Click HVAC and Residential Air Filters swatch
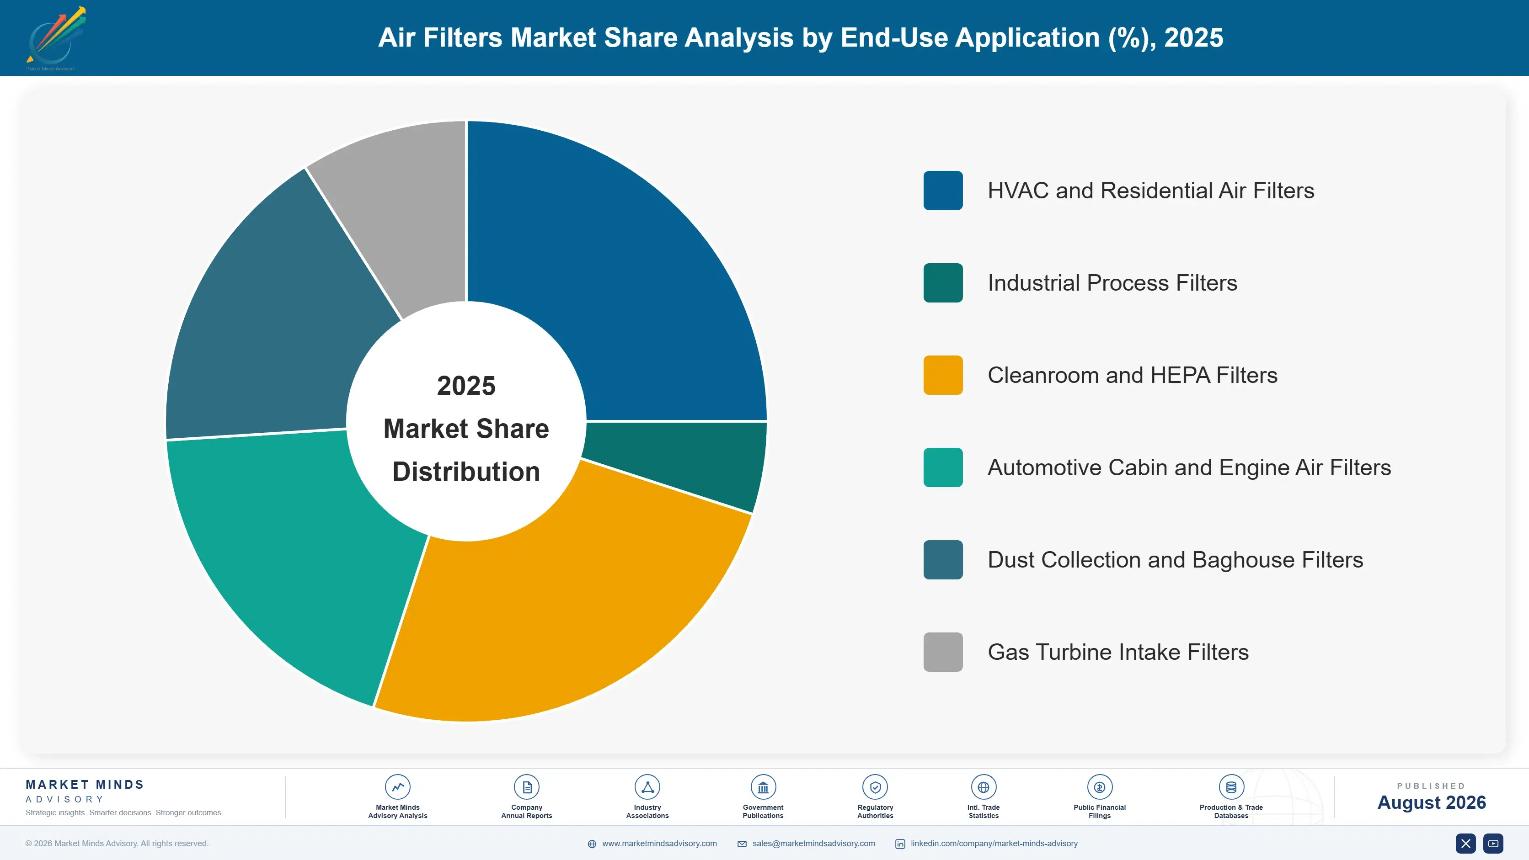This screenshot has width=1529, height=860. [942, 191]
